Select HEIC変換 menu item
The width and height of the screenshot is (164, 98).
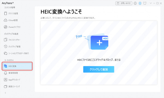[17, 66]
